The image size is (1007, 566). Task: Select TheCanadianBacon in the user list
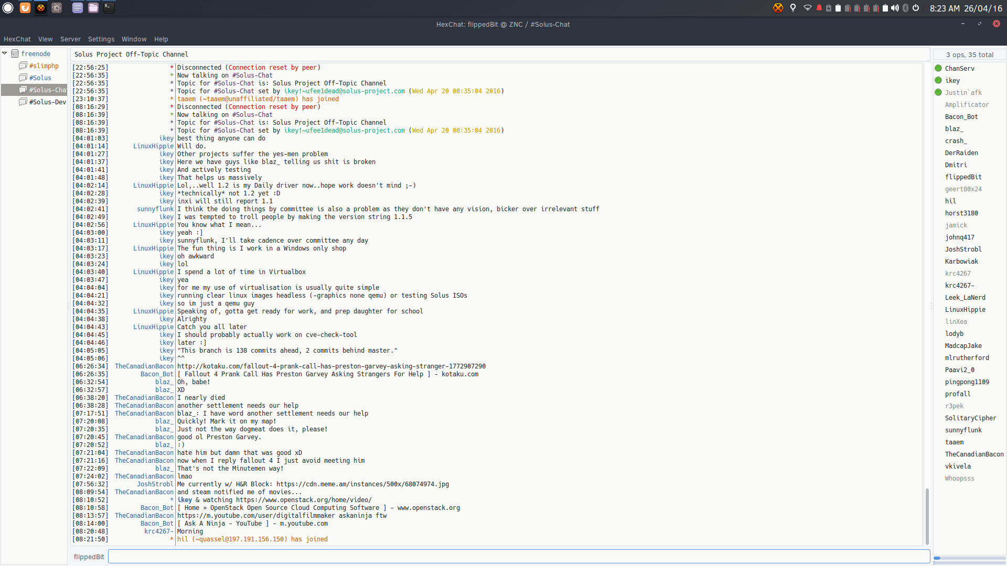[974, 454]
